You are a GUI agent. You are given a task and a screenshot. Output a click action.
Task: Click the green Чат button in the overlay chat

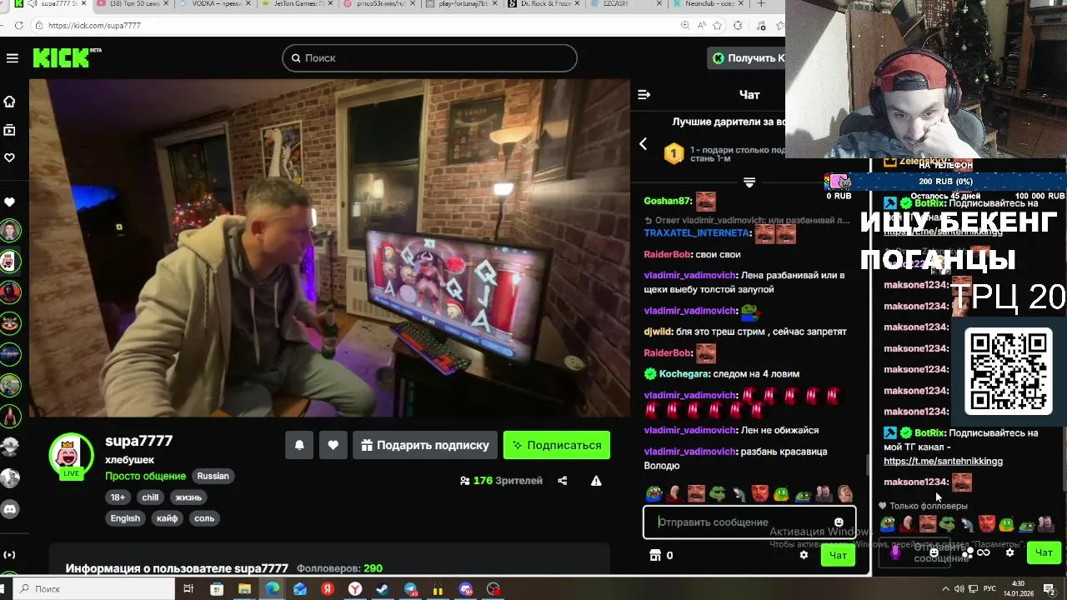(1044, 552)
